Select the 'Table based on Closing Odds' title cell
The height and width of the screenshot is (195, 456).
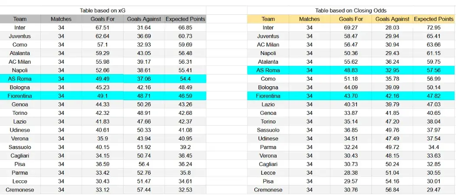click(x=351, y=10)
